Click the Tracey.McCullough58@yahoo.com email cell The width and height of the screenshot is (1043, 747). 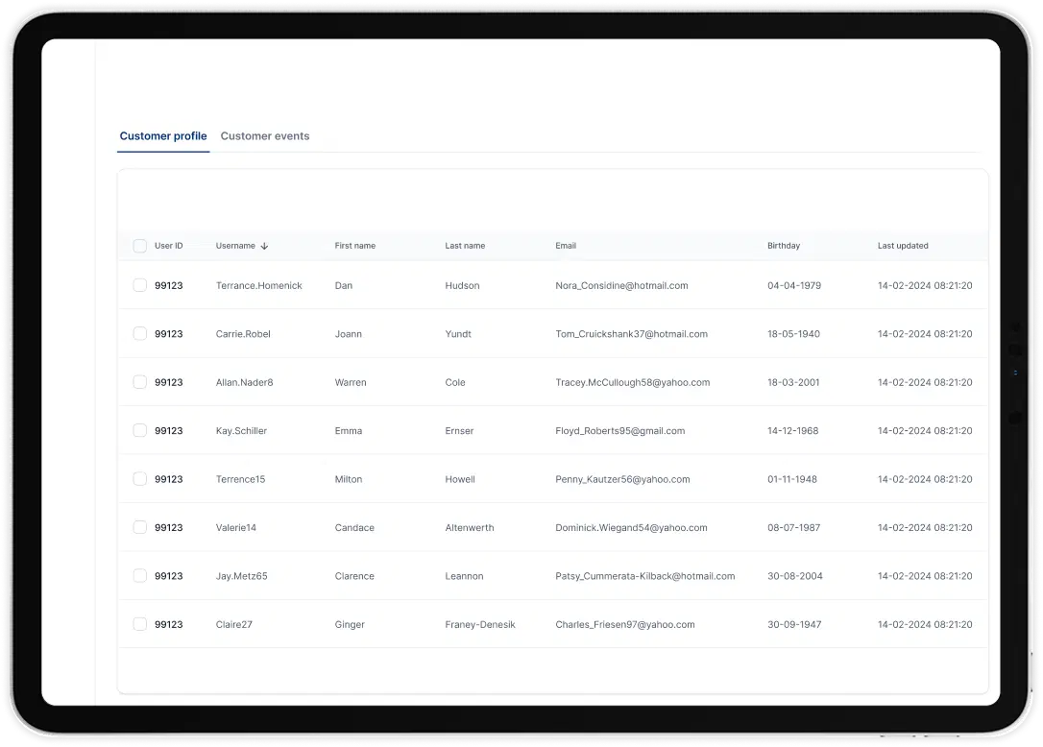pyautogui.click(x=633, y=383)
